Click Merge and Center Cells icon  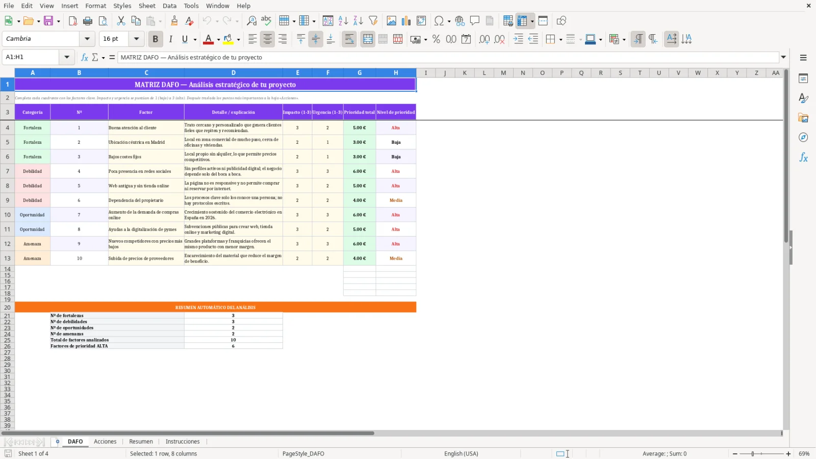[x=368, y=39]
